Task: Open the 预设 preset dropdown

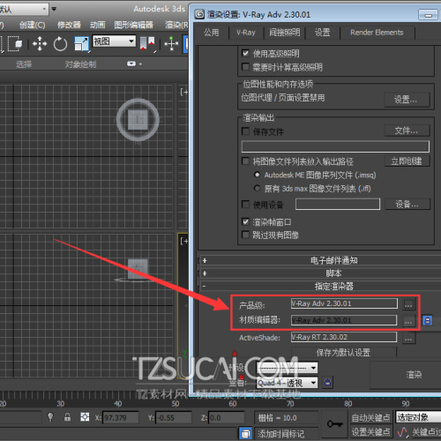Action: point(287,368)
